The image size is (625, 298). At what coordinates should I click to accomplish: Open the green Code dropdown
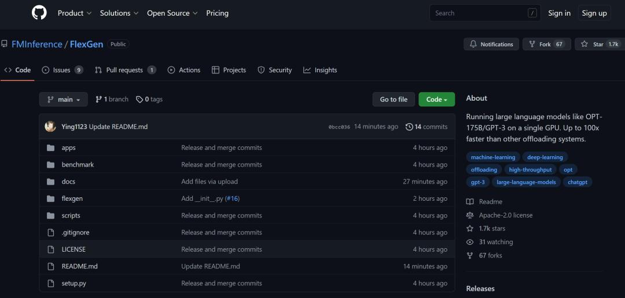[436, 100]
